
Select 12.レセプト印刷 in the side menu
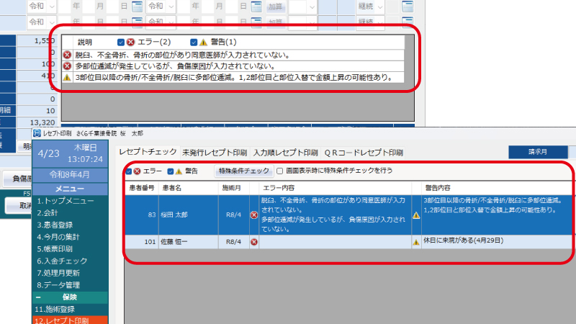tap(70, 320)
